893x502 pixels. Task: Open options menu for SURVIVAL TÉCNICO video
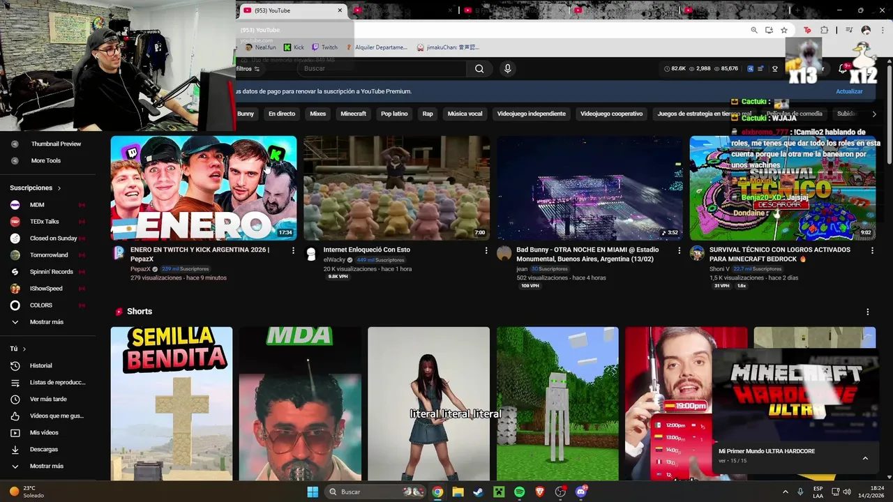[x=872, y=250]
